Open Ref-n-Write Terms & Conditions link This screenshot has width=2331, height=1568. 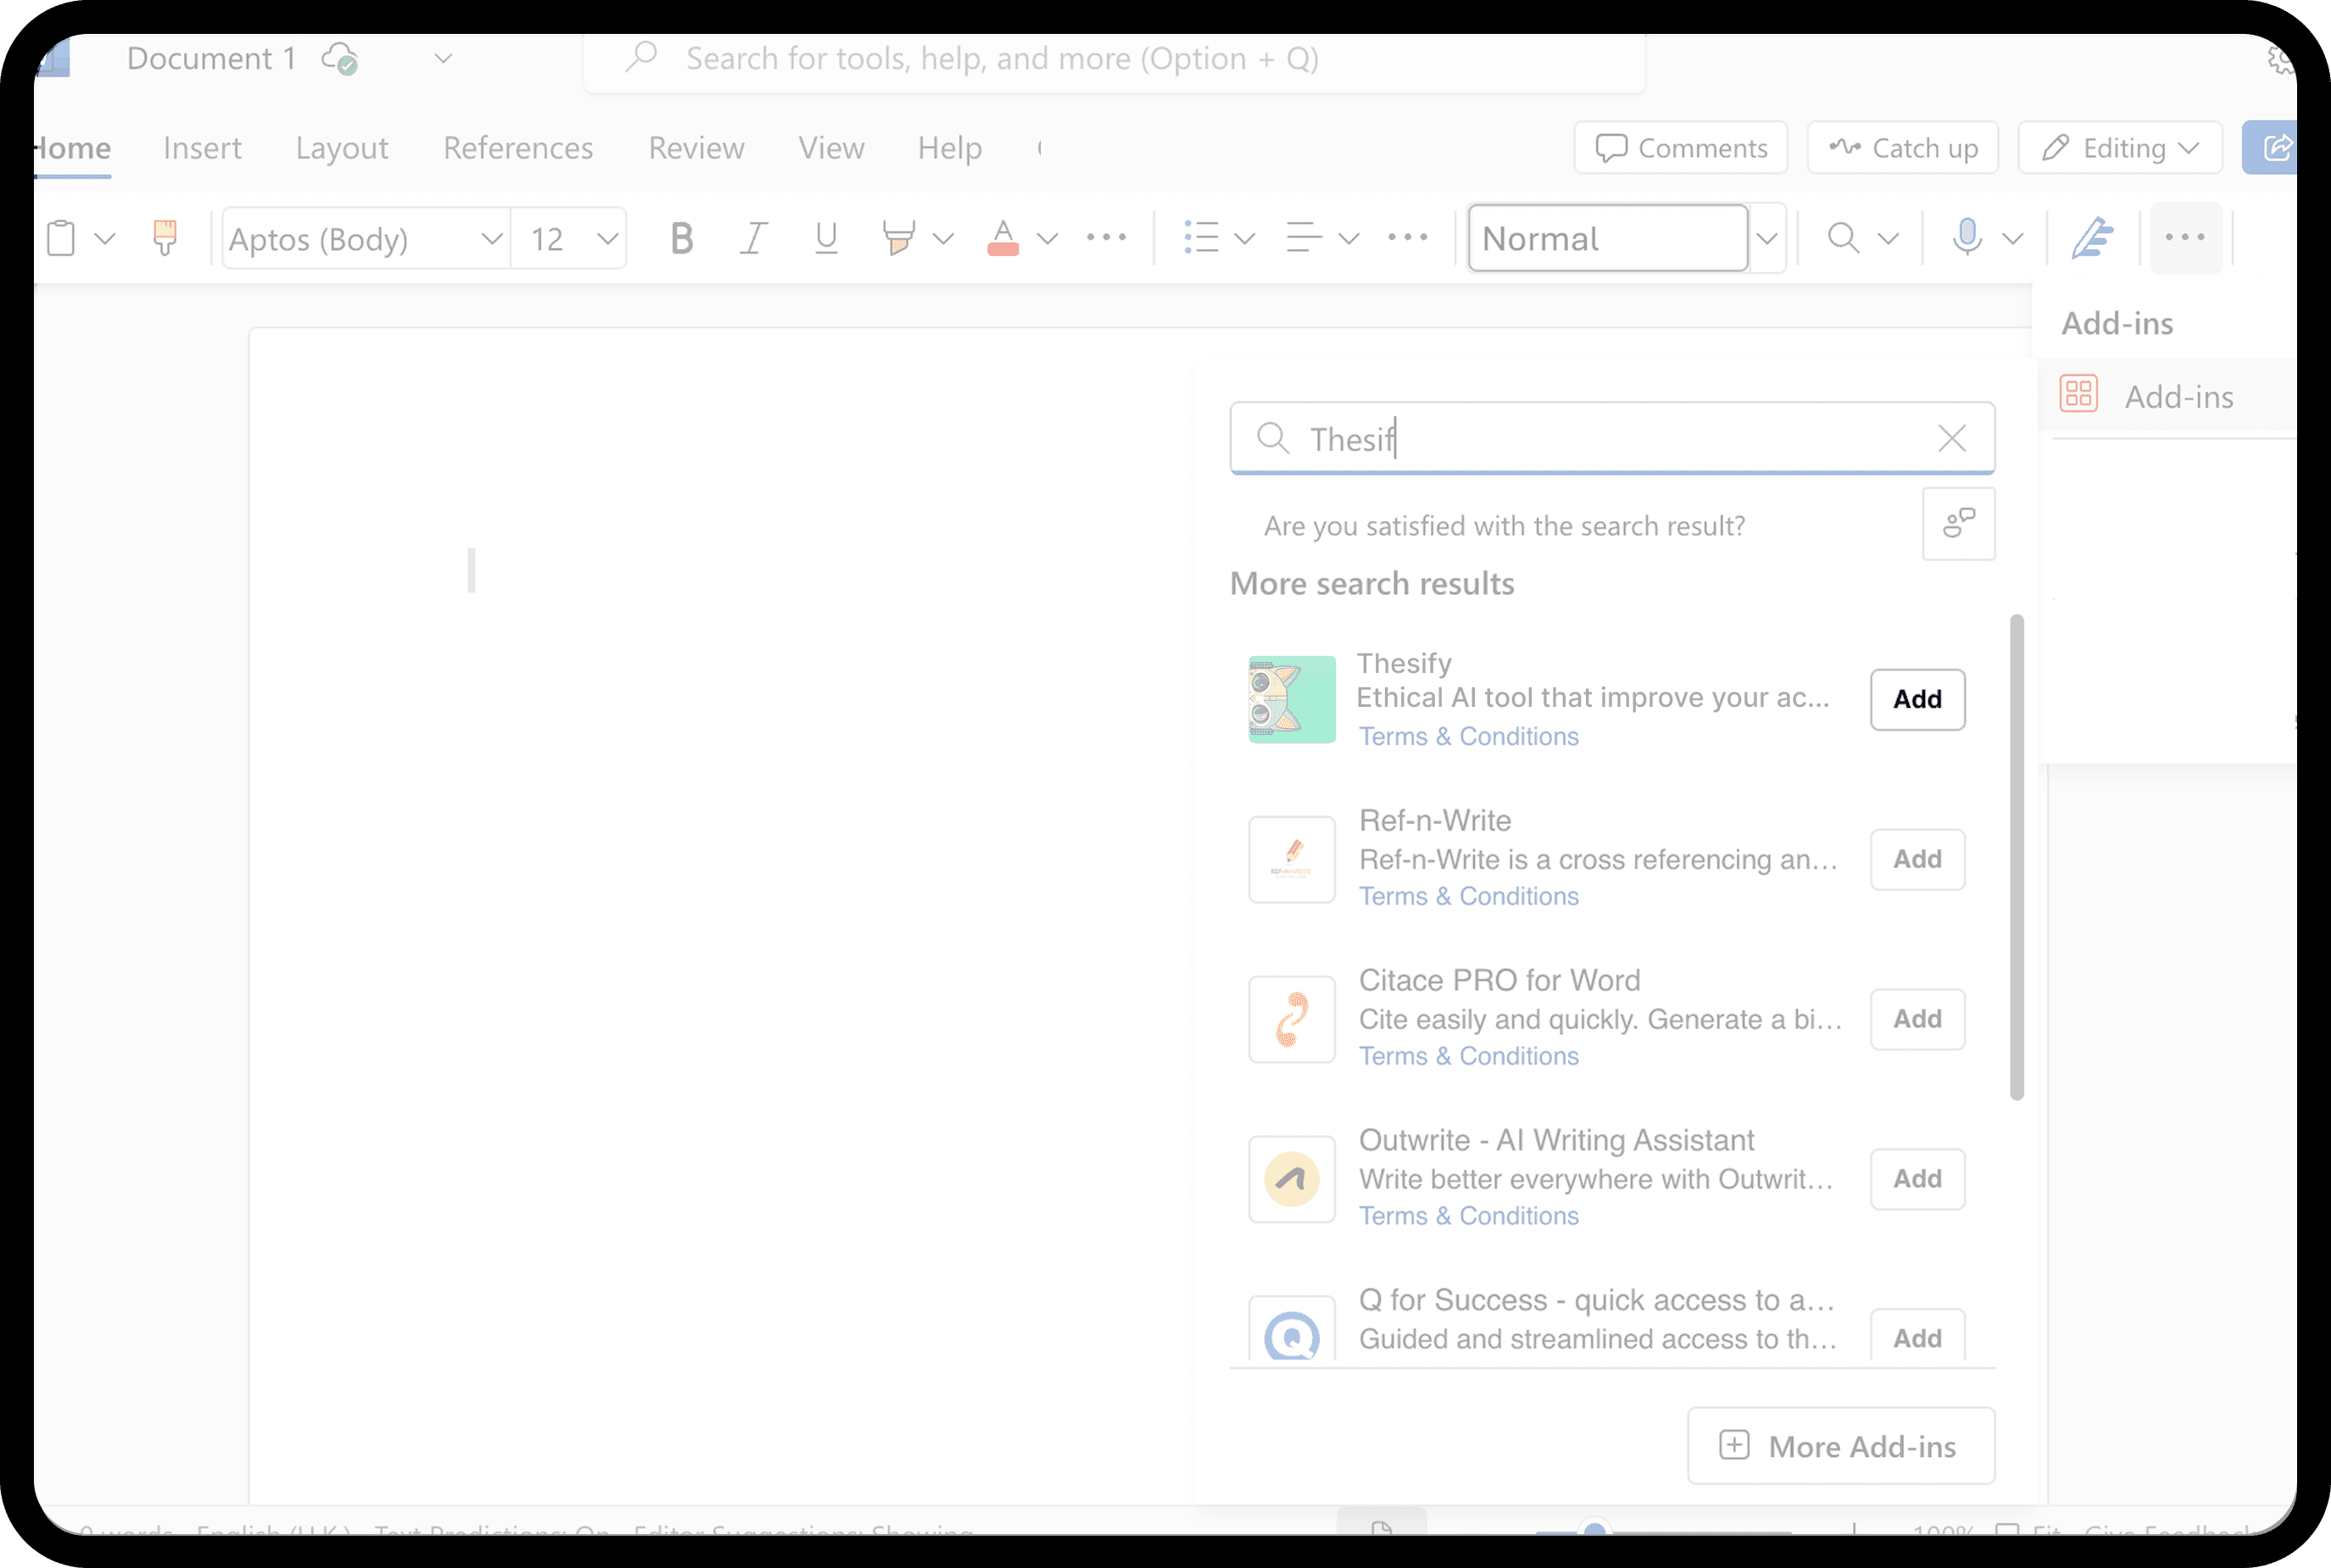pyautogui.click(x=1468, y=896)
